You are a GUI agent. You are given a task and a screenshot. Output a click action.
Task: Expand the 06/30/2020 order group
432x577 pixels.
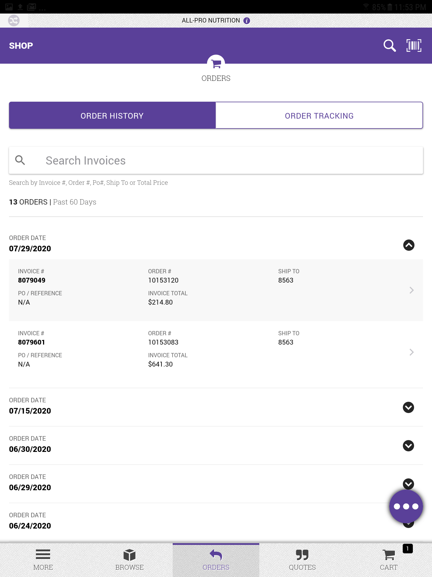[x=408, y=446]
